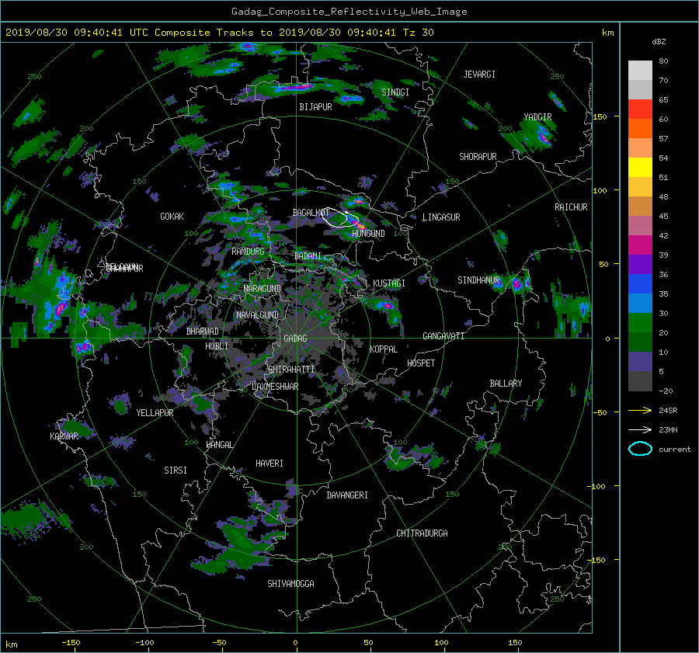Click the GANGAVATI city label

coord(443,336)
